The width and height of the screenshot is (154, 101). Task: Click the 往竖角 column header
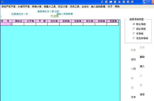point(77,21)
